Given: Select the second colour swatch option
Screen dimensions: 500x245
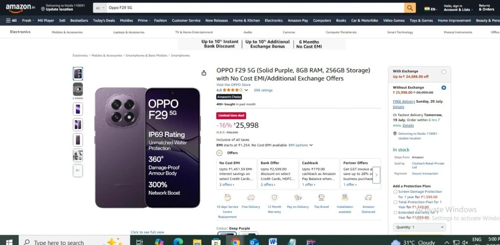Looking at the screenshot, I should (249, 234).
